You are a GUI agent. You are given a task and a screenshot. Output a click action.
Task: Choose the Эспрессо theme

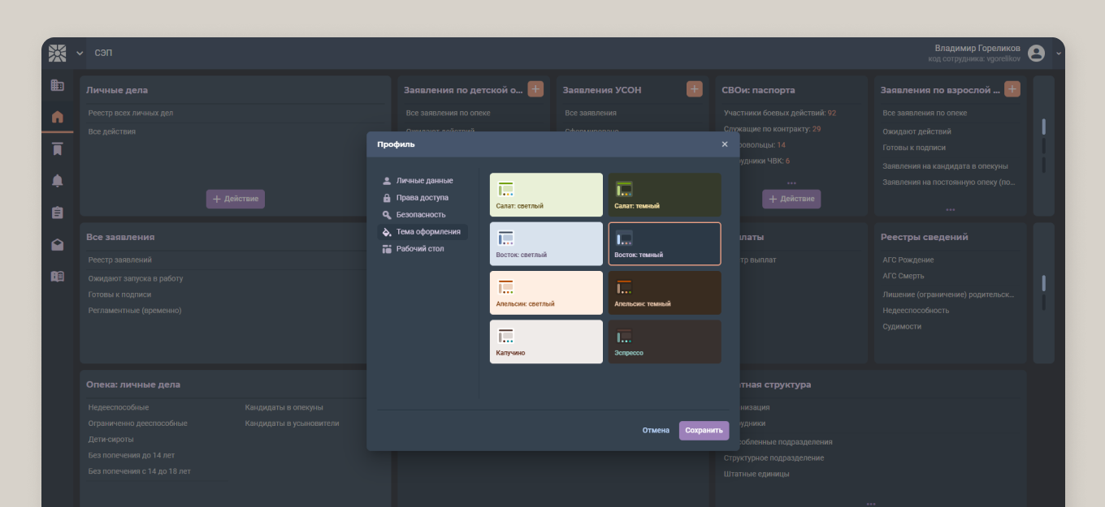click(x=664, y=342)
